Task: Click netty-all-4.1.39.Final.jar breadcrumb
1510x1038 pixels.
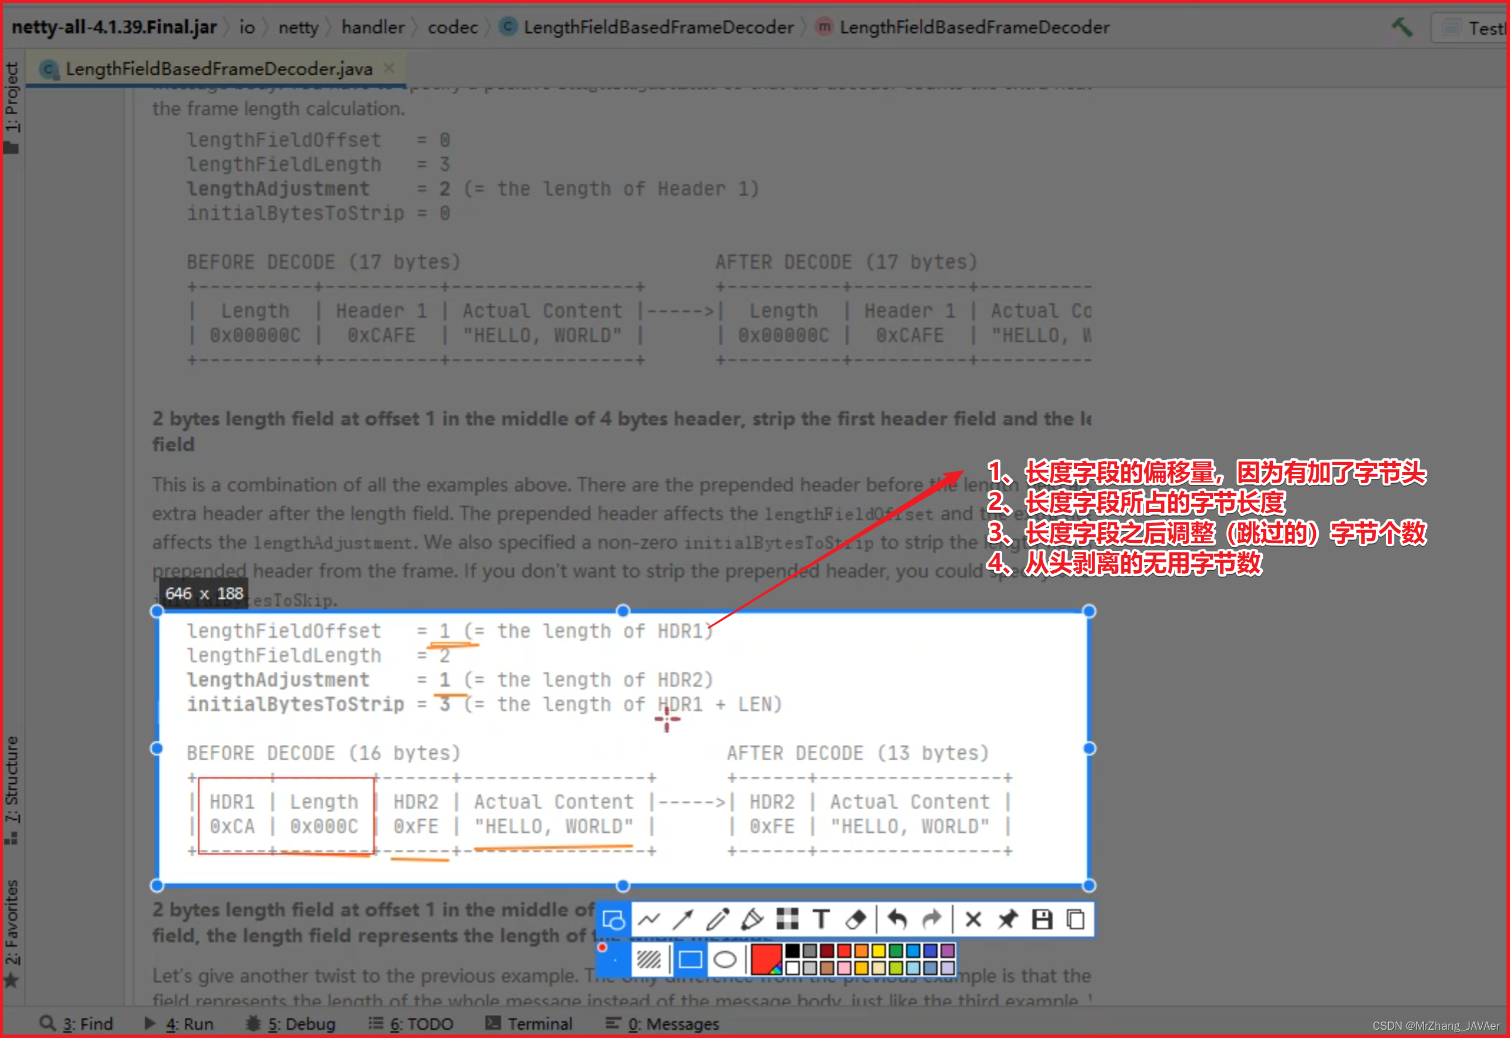Action: click(114, 27)
